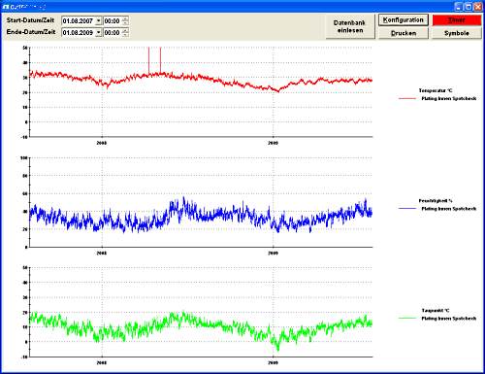
Task: Click the blue humidity legend line
Action: 407,209
